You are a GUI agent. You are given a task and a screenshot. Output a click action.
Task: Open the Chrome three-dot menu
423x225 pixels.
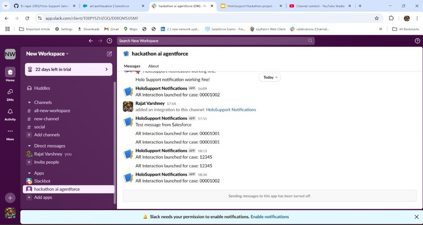[417, 18]
